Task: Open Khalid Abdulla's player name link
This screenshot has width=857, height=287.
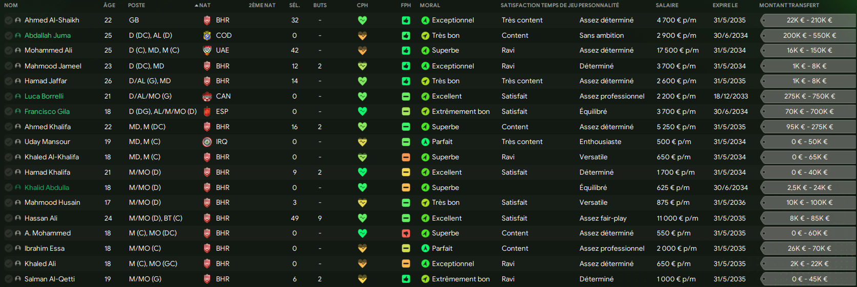Action: click(x=47, y=188)
